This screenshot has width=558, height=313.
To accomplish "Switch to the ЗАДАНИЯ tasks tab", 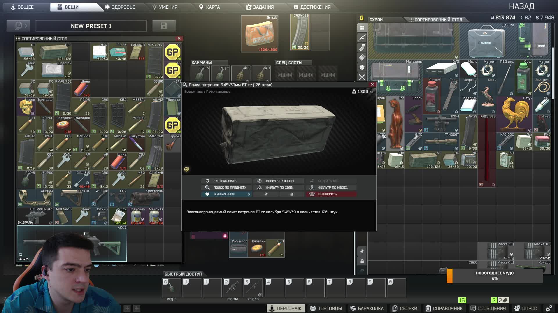I will coord(260,7).
